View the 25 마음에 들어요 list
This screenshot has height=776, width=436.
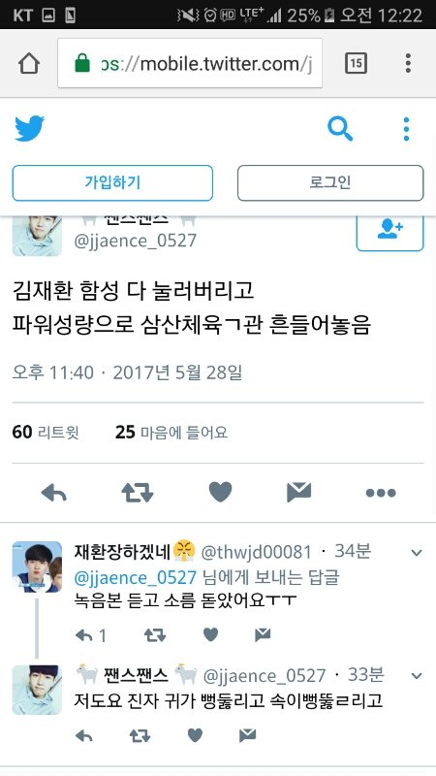click(x=171, y=433)
